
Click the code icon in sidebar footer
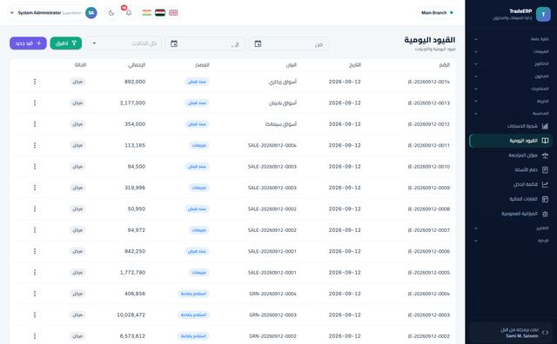click(x=545, y=333)
